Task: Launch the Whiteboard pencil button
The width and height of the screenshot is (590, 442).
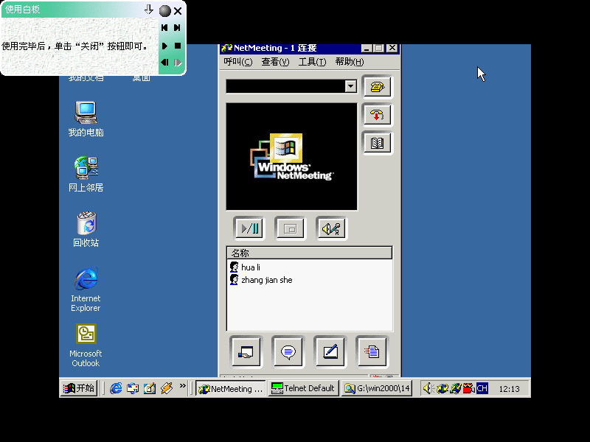Action: (330, 352)
